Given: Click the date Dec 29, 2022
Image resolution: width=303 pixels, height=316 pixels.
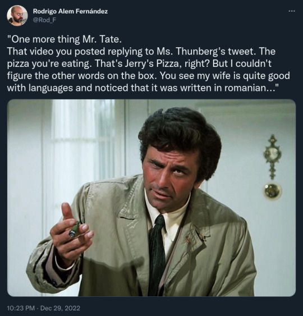Looking at the screenshot, I should pos(60,308).
